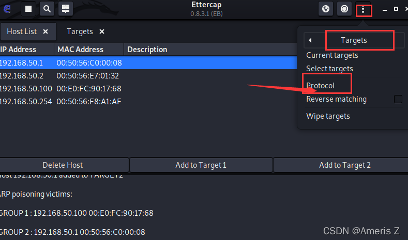Sort by MAC Address column header

(89, 50)
